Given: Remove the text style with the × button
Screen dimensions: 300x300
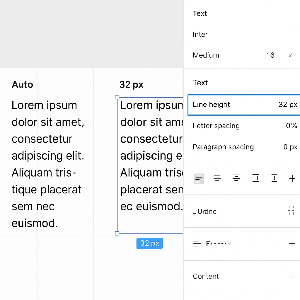Looking at the screenshot, I should pyautogui.click(x=290, y=55).
